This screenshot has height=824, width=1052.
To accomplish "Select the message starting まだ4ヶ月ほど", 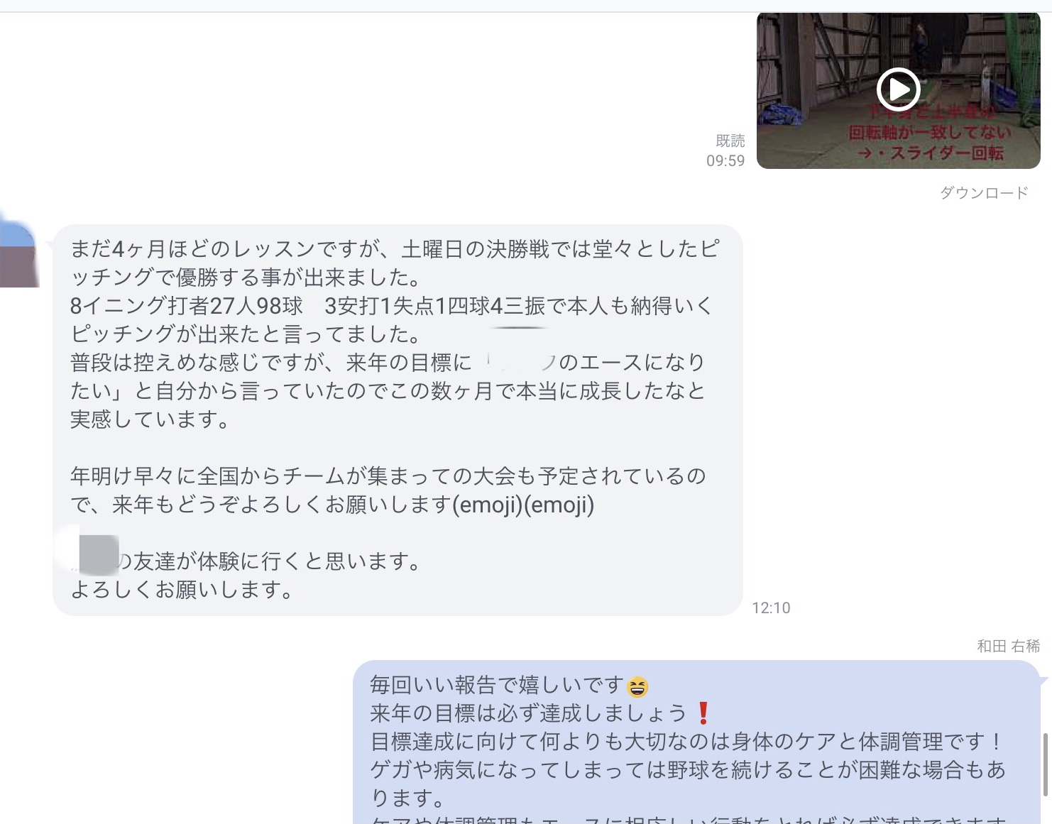I will 398,419.
